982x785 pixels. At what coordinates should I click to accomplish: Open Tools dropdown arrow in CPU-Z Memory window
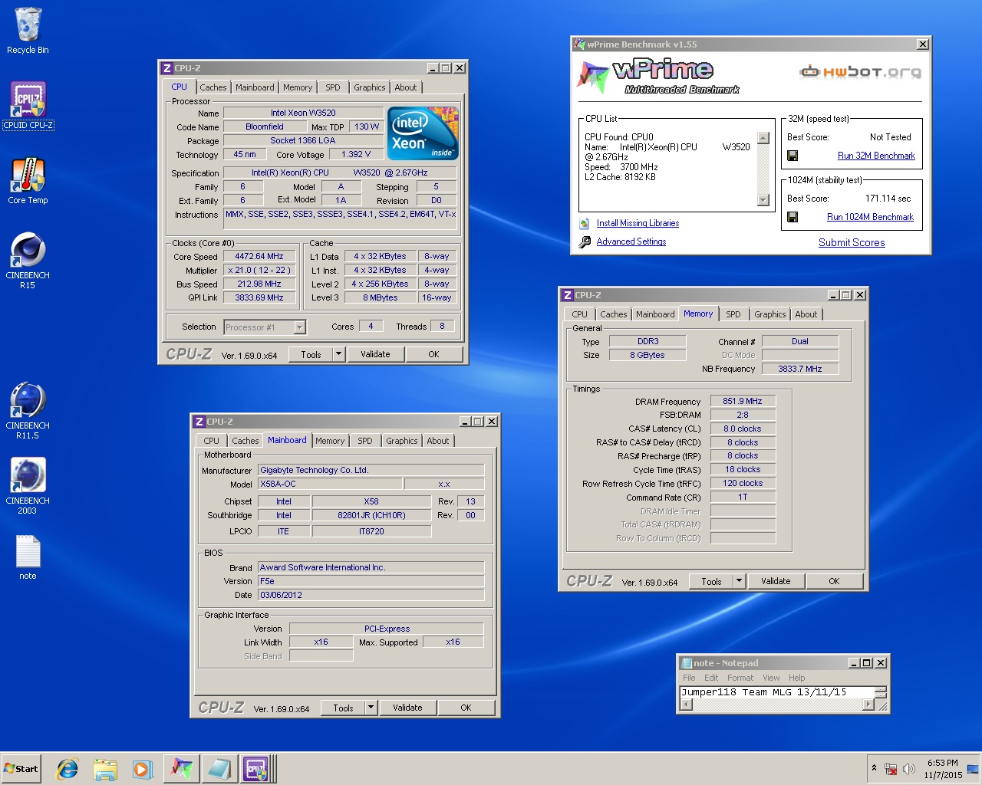pyautogui.click(x=739, y=581)
